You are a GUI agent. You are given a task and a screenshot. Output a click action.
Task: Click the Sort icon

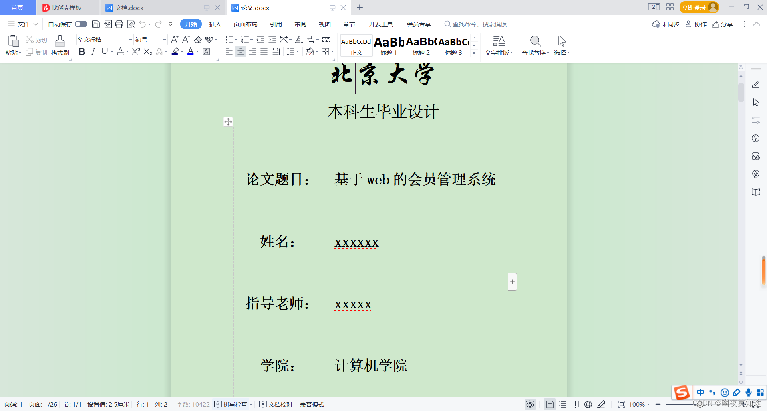(299, 40)
